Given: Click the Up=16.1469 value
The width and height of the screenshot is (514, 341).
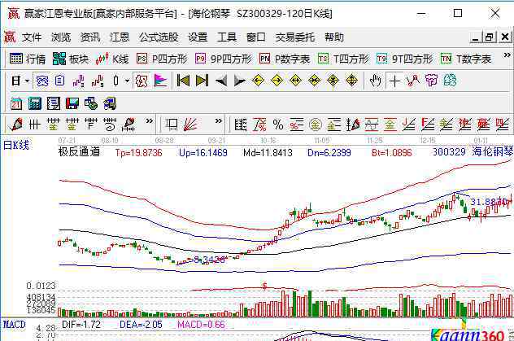Looking at the screenshot, I should click(203, 152).
